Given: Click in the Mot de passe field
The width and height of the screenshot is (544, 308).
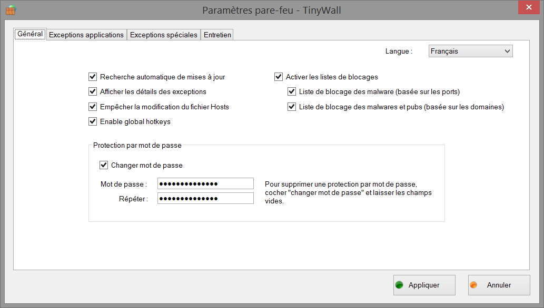Looking at the screenshot, I should pos(205,183).
